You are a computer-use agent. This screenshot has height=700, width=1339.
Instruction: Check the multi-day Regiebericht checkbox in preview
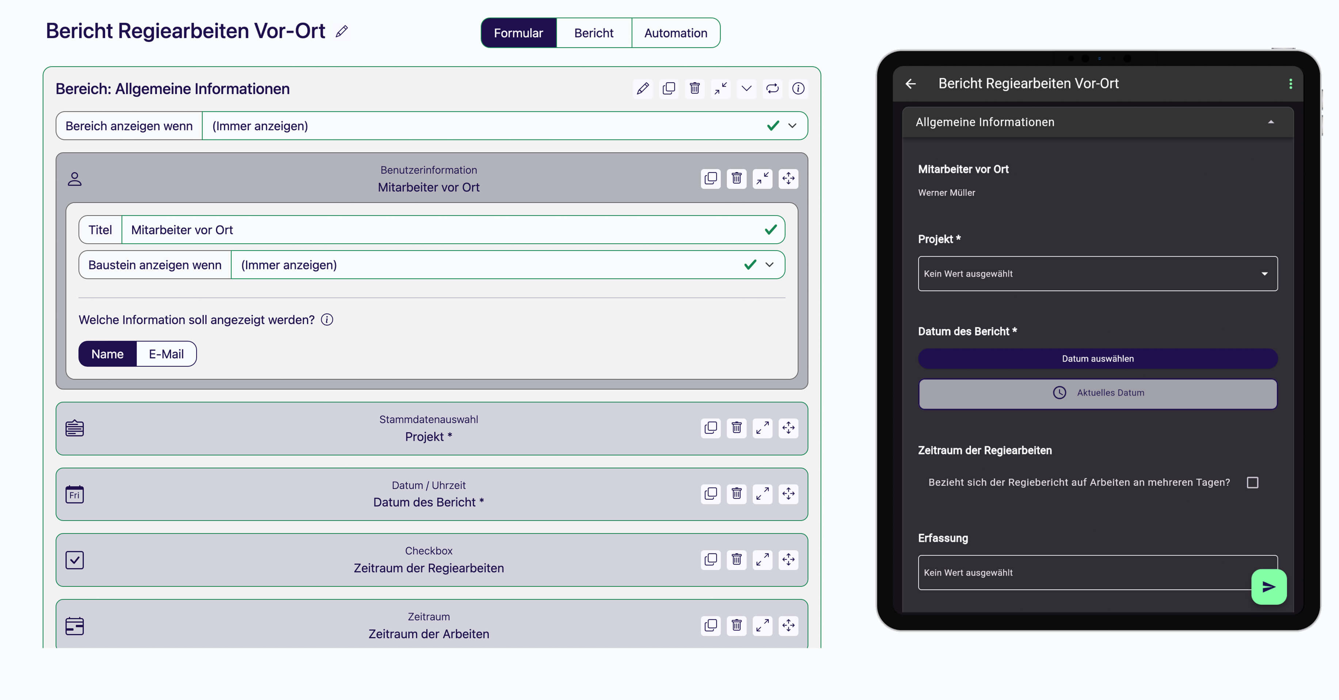[x=1252, y=483]
